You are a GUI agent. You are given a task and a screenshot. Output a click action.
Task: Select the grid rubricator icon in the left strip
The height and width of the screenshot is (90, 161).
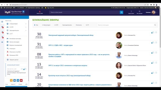2,22
